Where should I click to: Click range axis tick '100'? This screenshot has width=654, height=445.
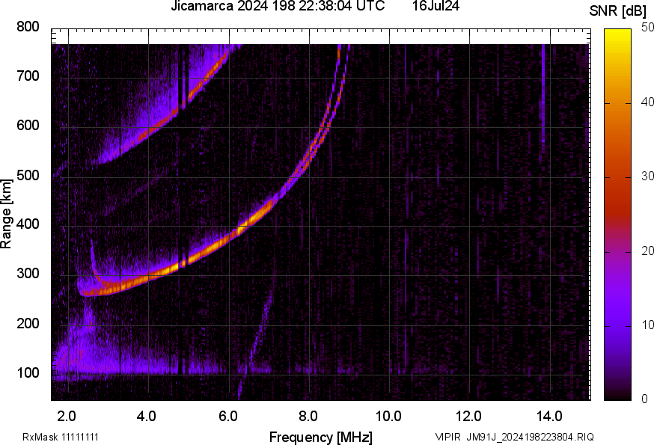tap(28, 372)
